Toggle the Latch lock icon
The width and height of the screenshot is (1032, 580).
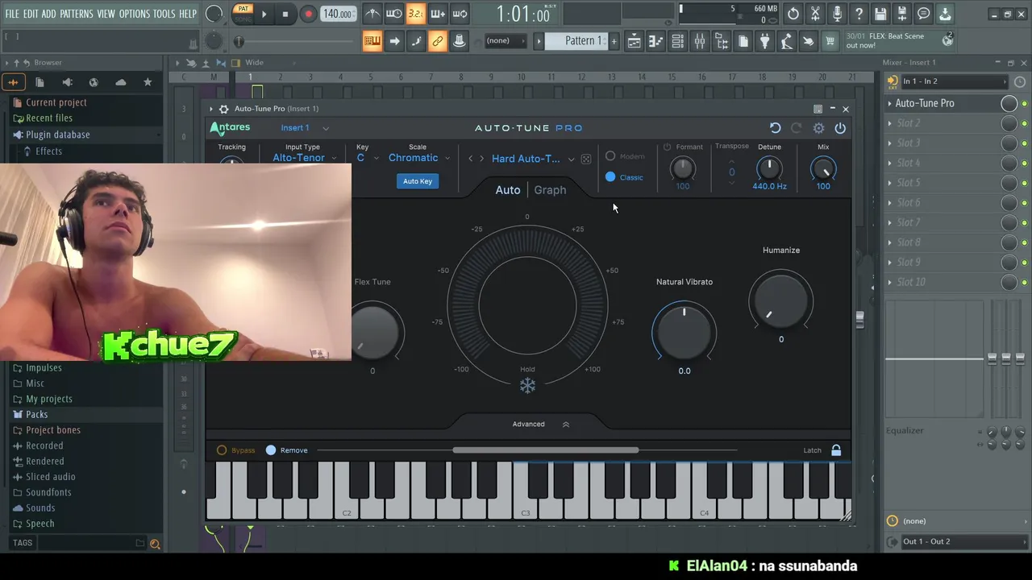836,450
